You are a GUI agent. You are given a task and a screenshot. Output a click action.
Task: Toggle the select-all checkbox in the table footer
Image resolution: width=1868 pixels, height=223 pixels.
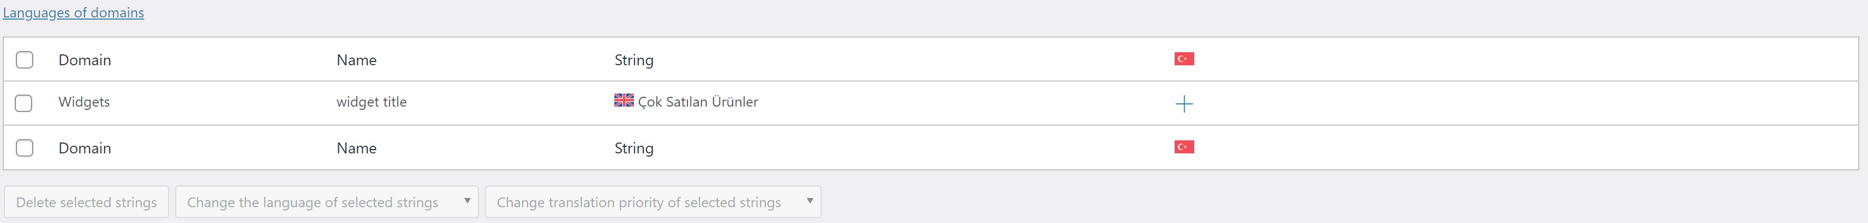point(25,148)
